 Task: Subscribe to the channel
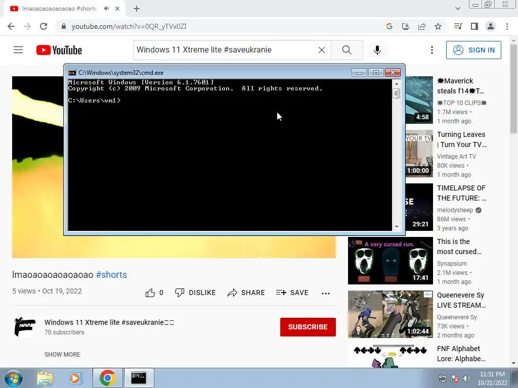coord(308,327)
